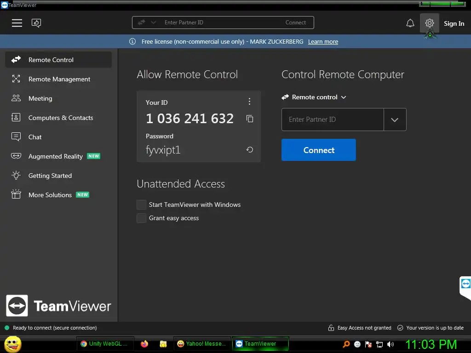Viewport: 471px width, 353px height.
Task: Click the 11:03 PM clock
Action: pyautogui.click(x=431, y=344)
